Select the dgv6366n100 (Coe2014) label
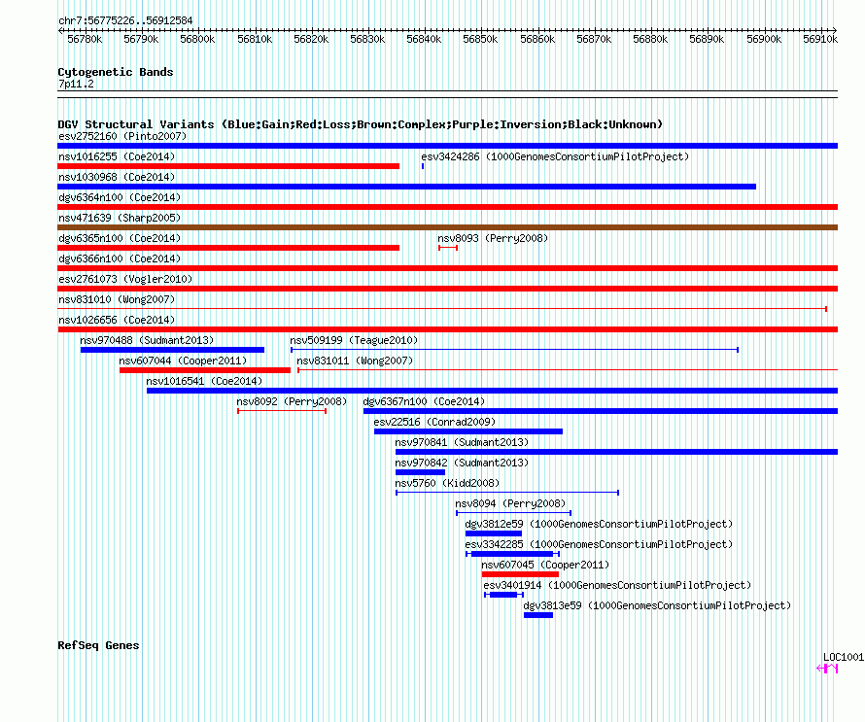 [x=120, y=258]
